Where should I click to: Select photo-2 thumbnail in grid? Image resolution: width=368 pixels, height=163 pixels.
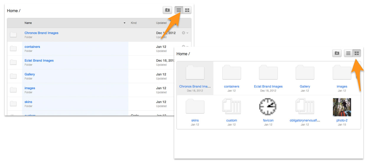[x=342, y=107]
